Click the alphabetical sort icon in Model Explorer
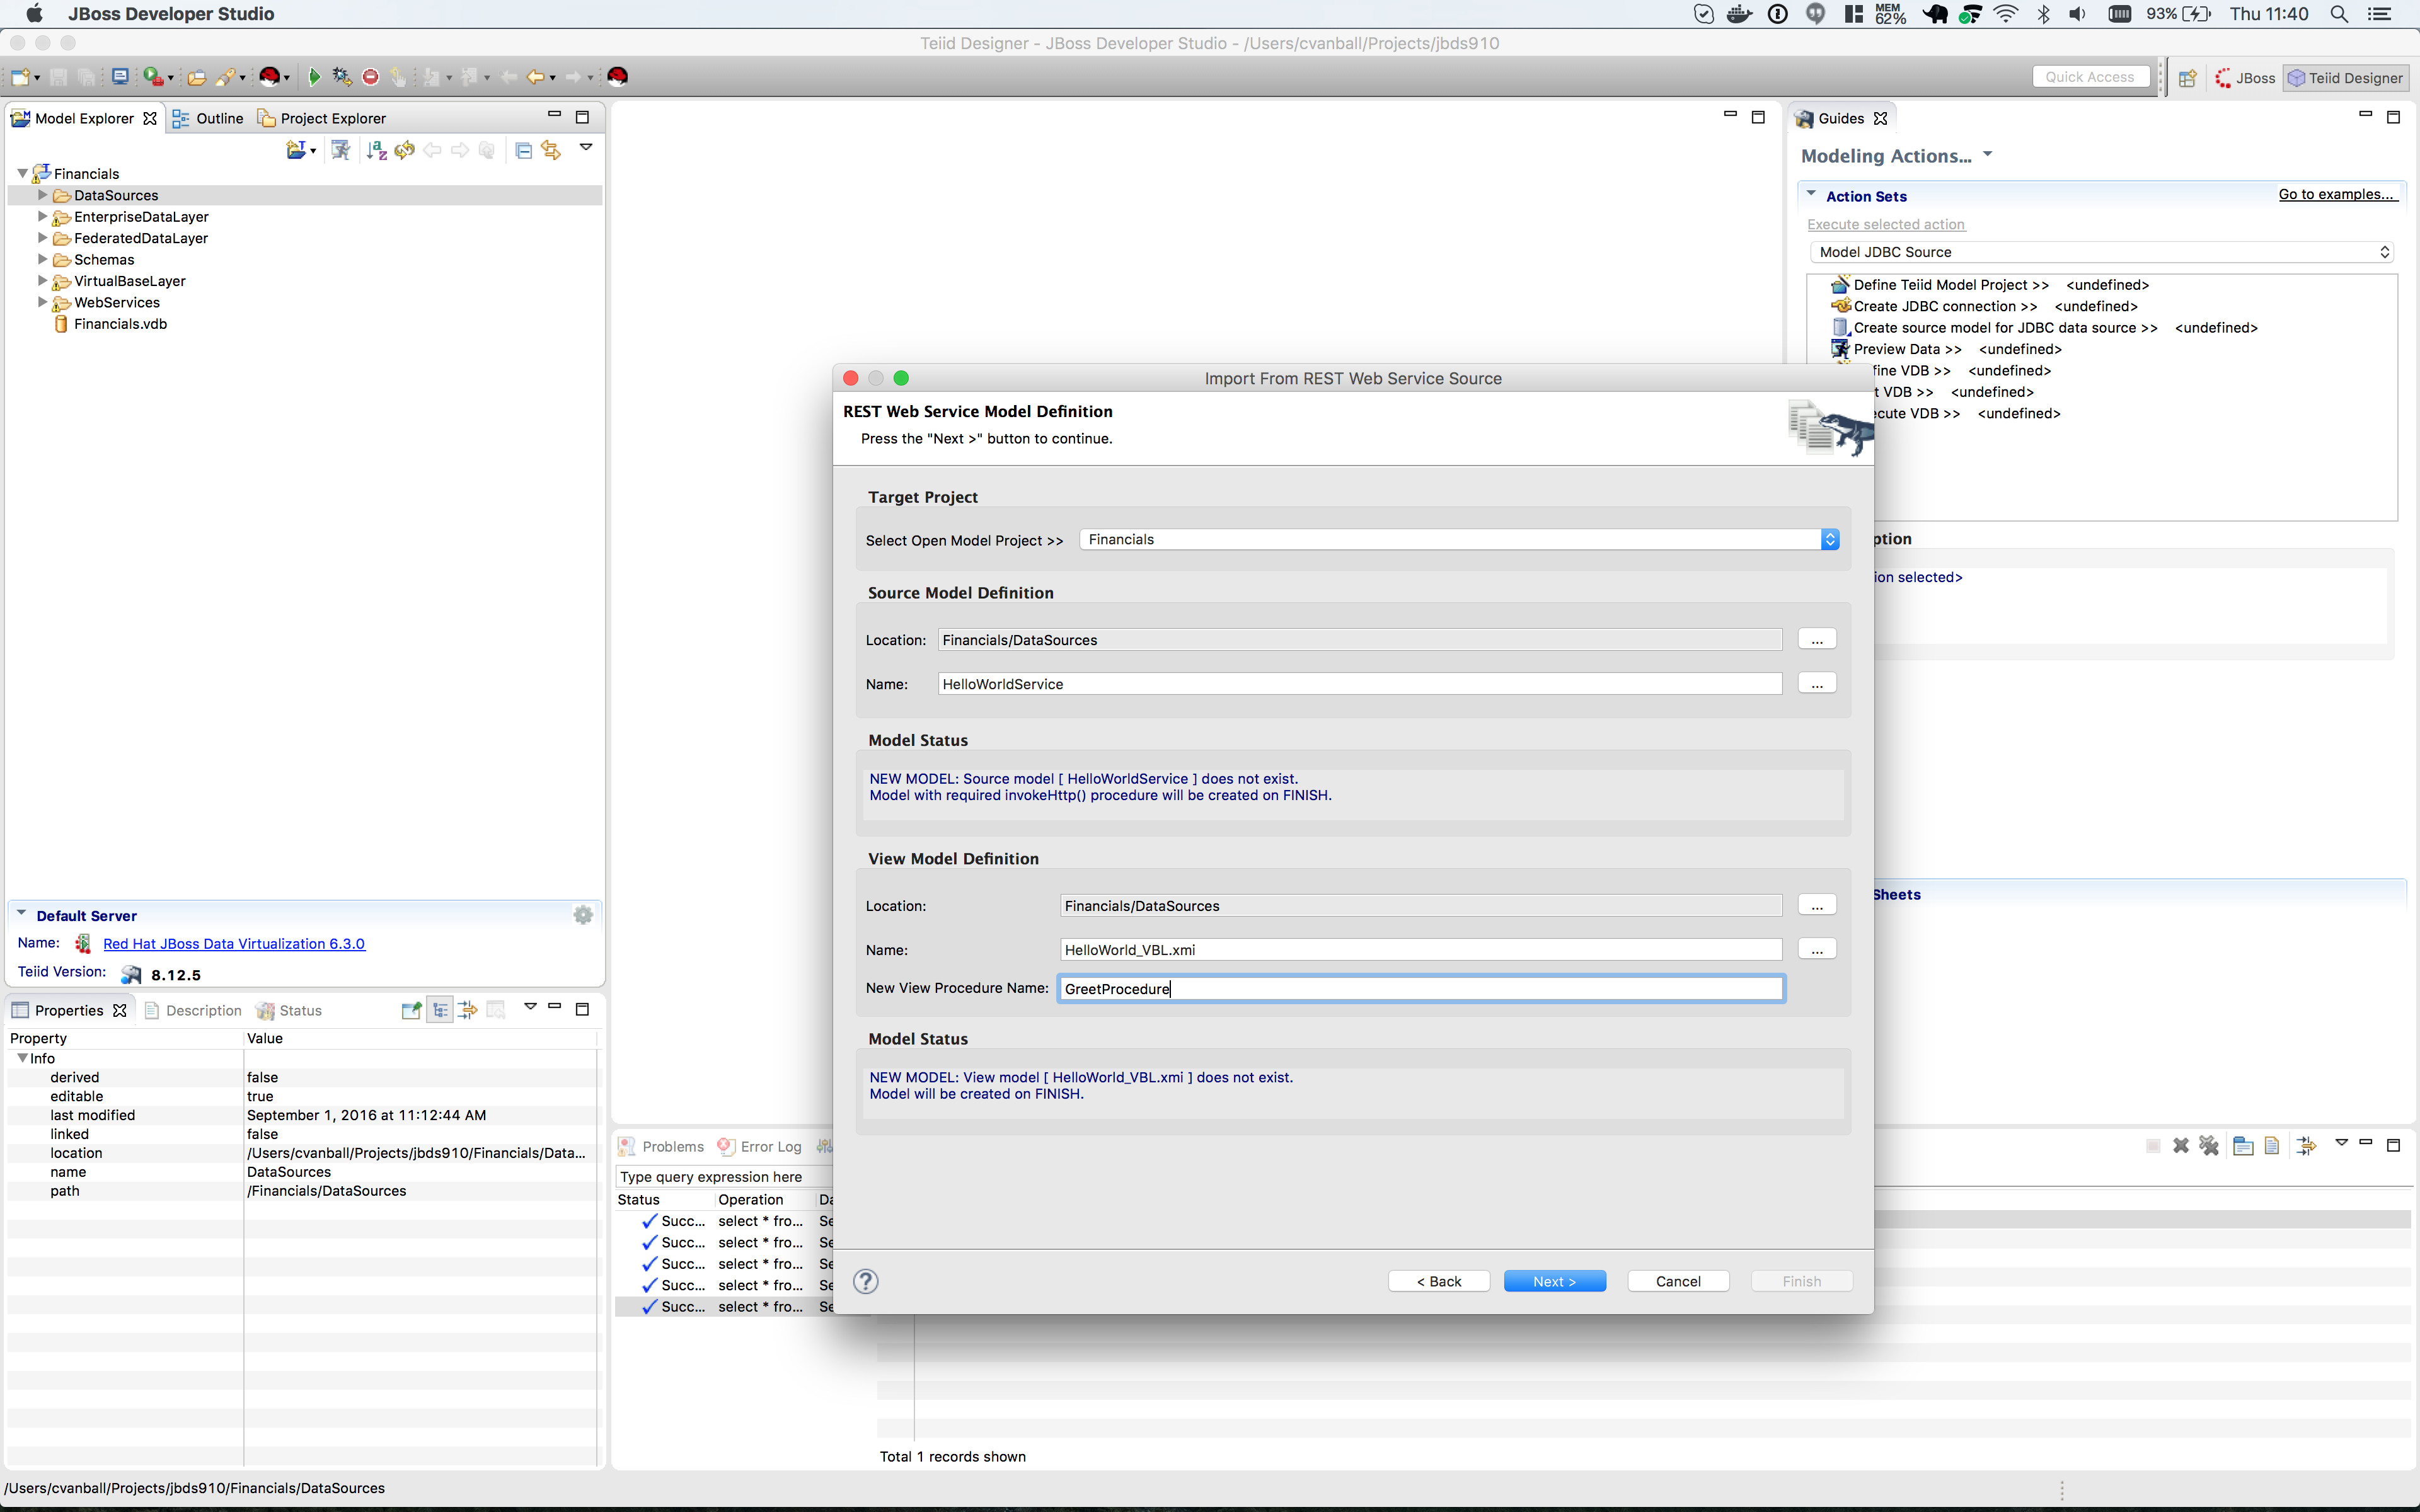Screen dimensions: 2420x1512 pyautogui.click(x=376, y=150)
